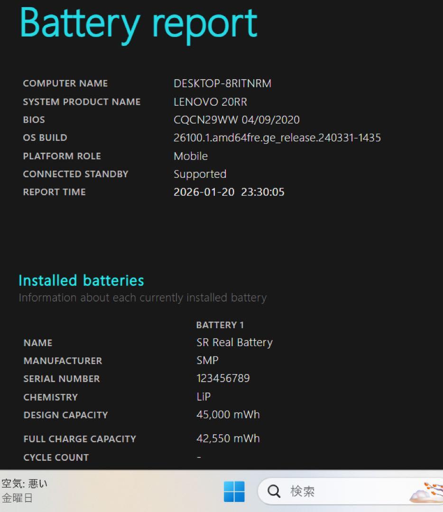Click the OS build number text

277,138
